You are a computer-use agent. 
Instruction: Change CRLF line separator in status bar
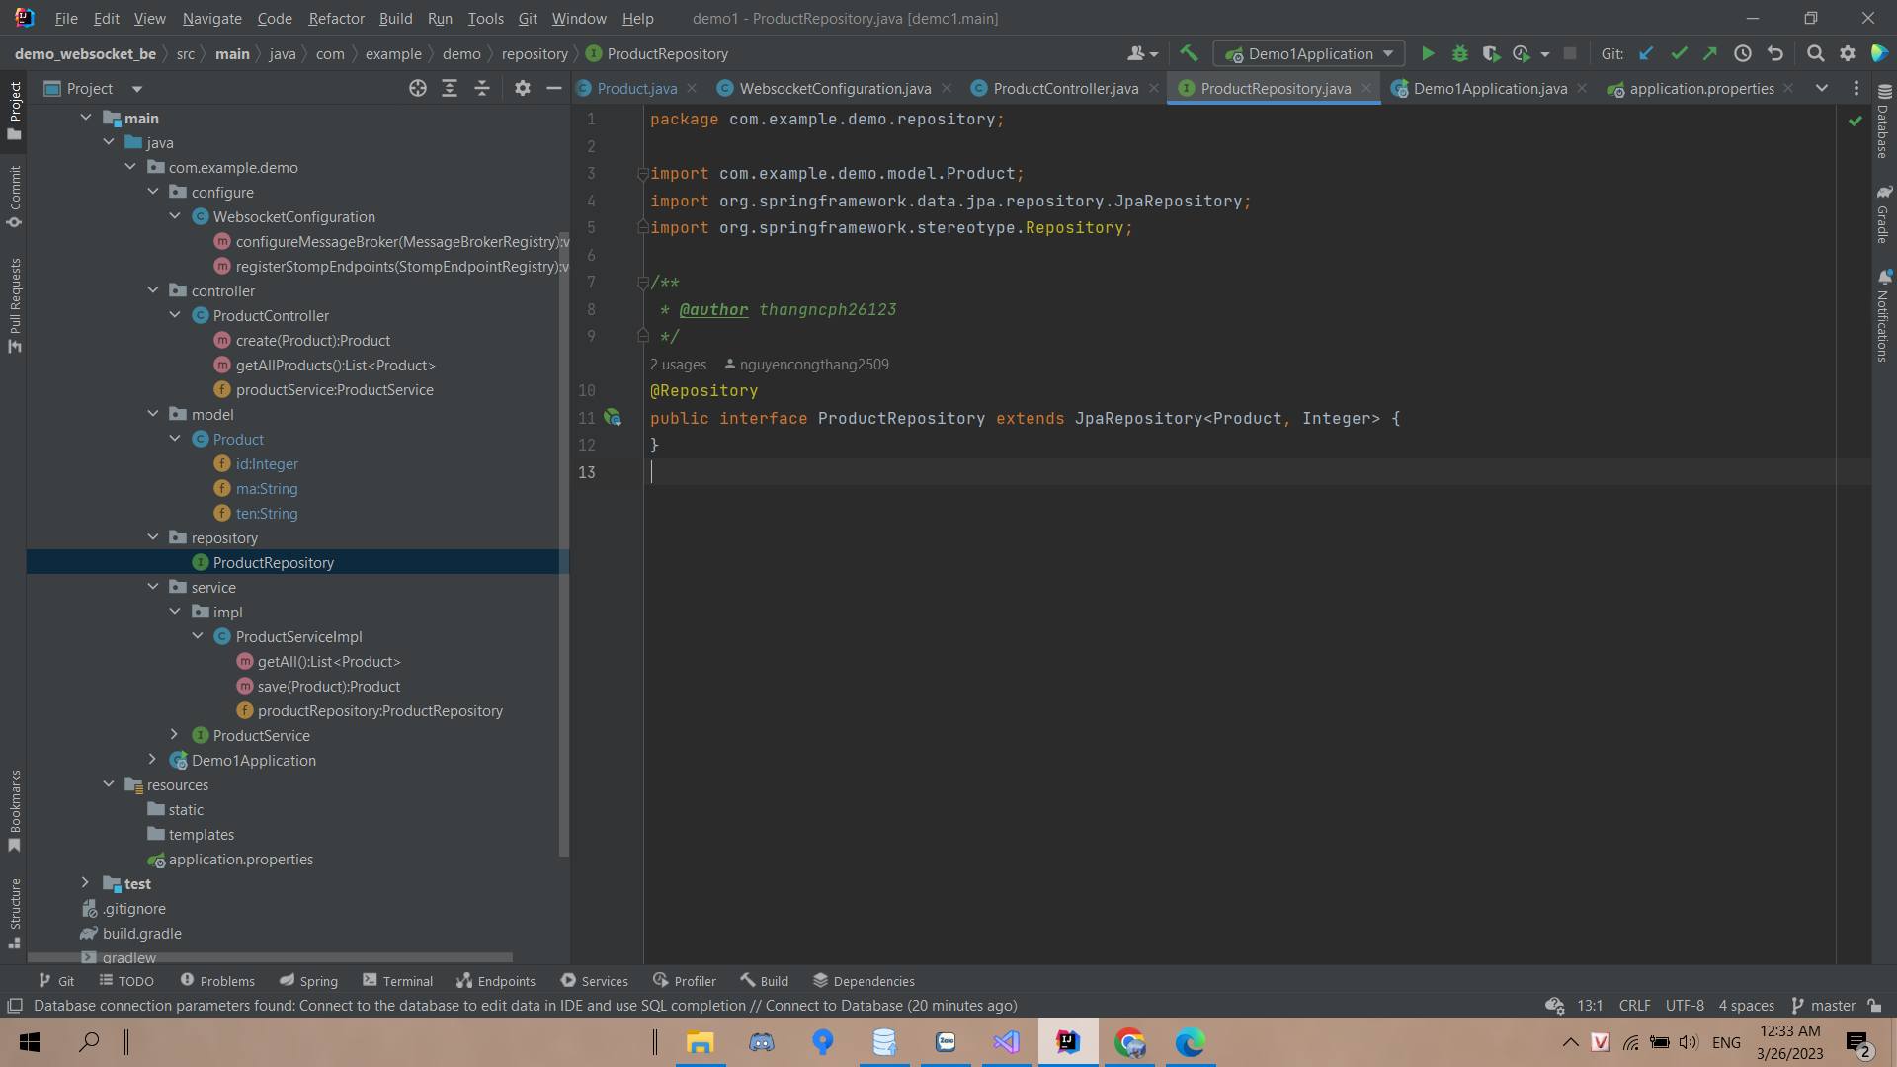1634,1006
